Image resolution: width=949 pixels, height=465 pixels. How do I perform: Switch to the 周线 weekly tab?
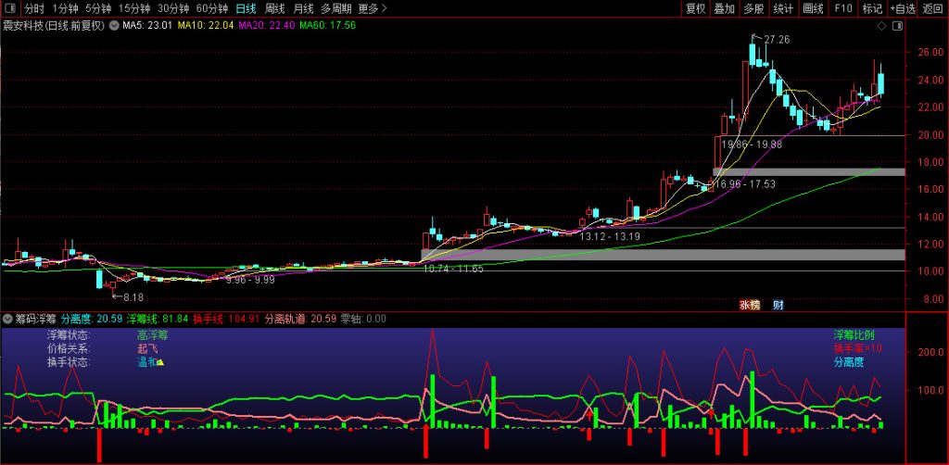275,8
